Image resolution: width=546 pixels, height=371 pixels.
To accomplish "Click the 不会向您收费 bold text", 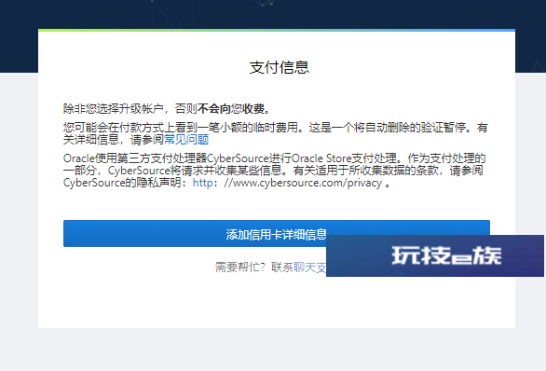I will coord(231,109).
